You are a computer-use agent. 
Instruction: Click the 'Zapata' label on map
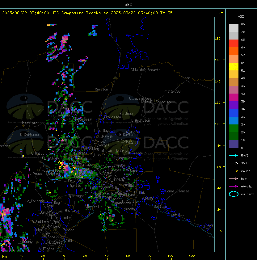(69, 230)
